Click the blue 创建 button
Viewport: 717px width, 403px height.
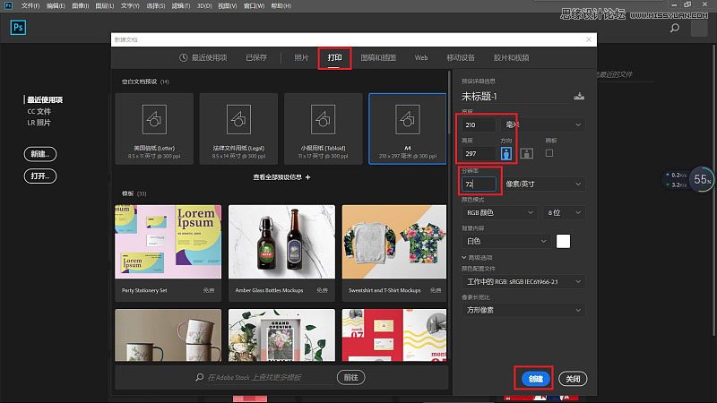pos(535,379)
